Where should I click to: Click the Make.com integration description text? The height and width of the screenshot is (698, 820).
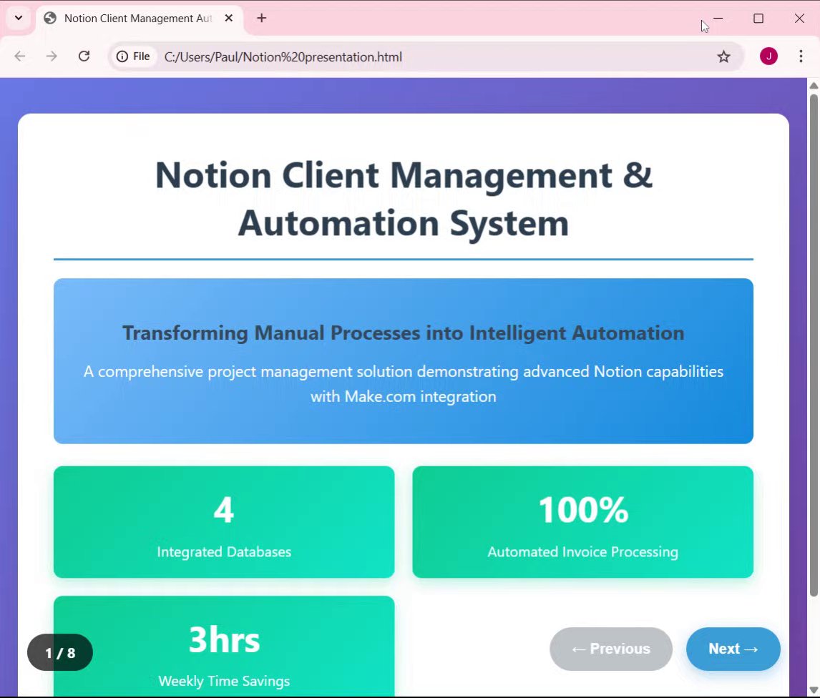click(x=403, y=384)
